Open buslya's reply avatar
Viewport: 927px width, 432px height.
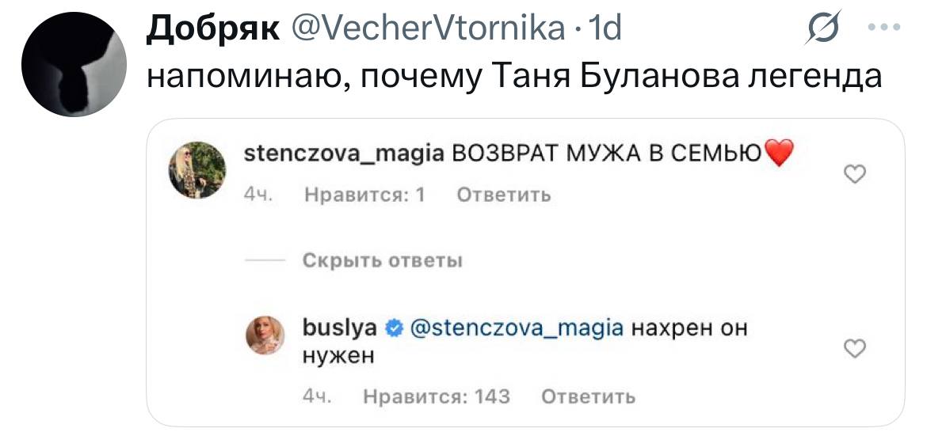265,335
